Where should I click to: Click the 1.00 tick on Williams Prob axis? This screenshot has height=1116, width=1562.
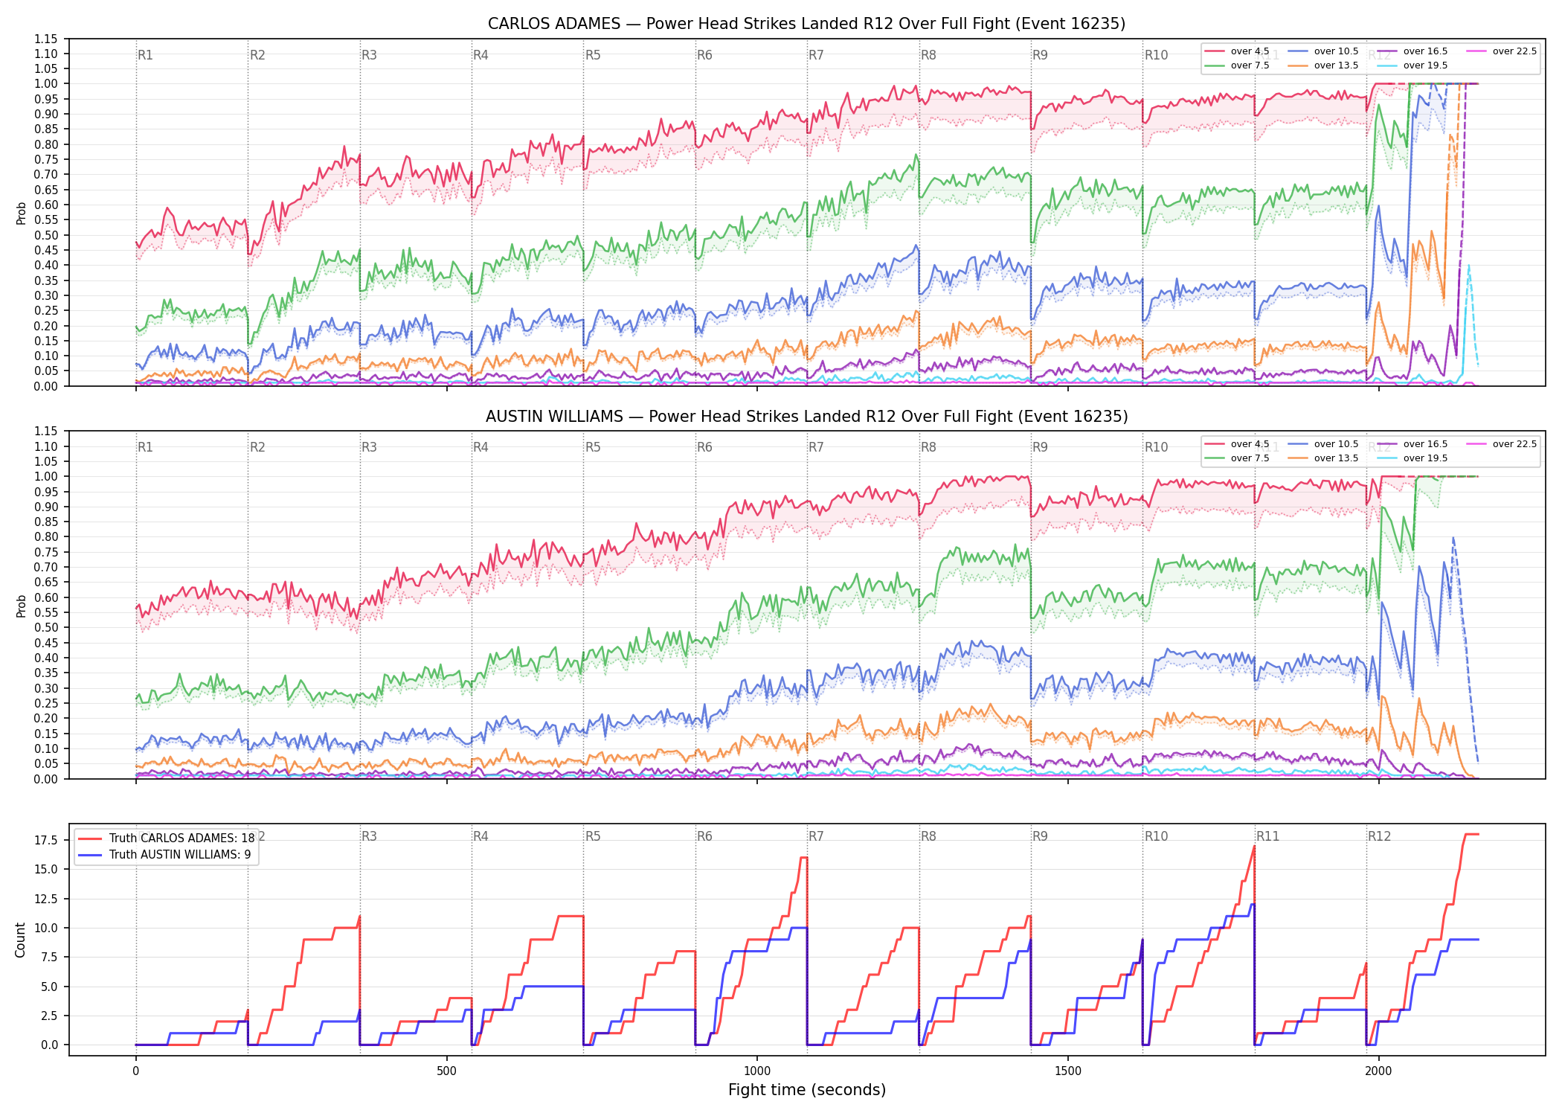[x=46, y=477]
